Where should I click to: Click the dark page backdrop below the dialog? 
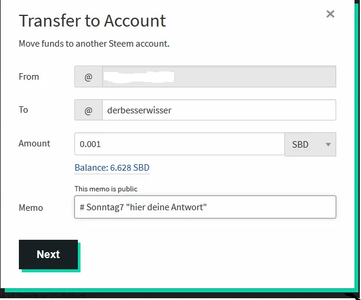tap(161, 296)
